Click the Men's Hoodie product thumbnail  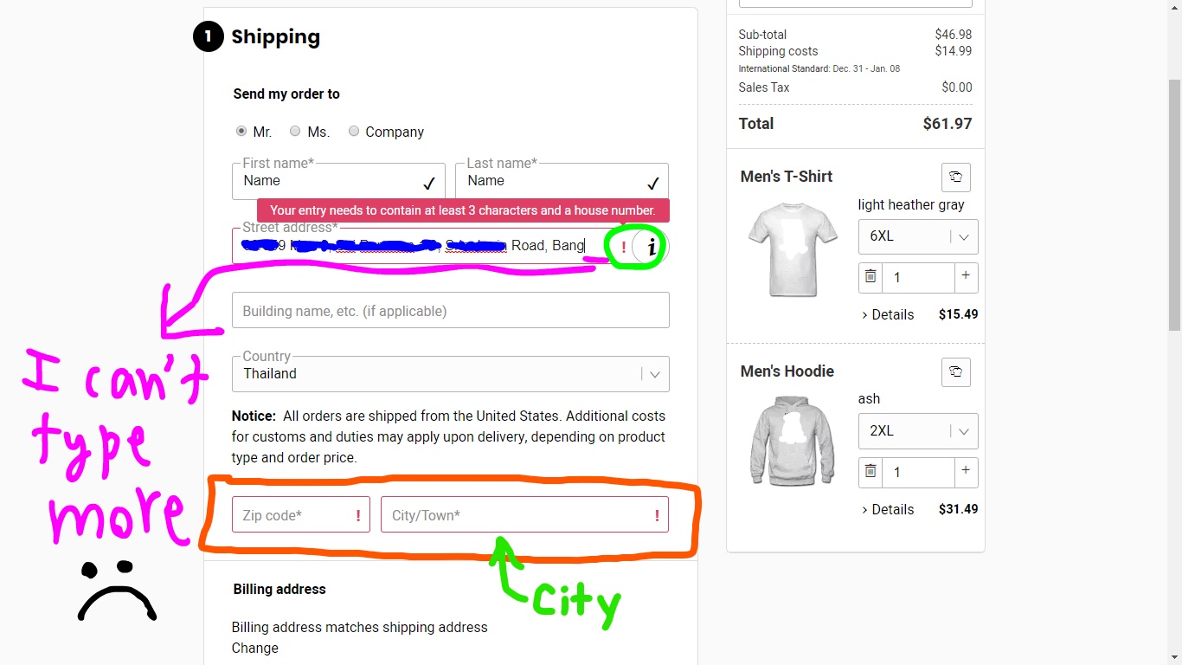[x=791, y=442]
